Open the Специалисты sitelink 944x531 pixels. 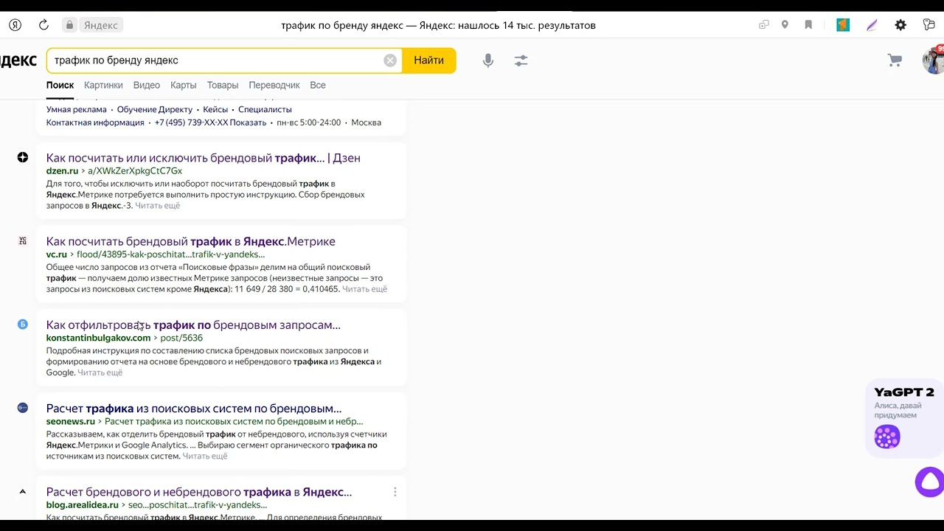coord(265,109)
